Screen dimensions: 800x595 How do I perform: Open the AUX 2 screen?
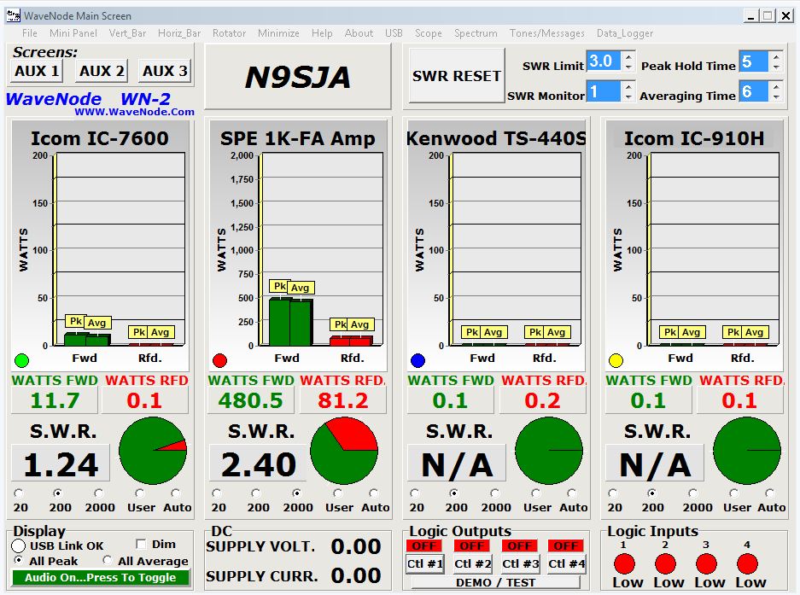(x=102, y=71)
